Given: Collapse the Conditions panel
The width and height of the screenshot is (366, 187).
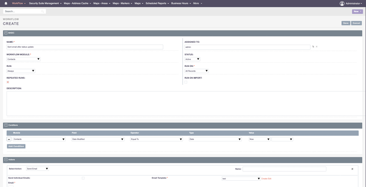Looking at the screenshot, I should point(6,125).
